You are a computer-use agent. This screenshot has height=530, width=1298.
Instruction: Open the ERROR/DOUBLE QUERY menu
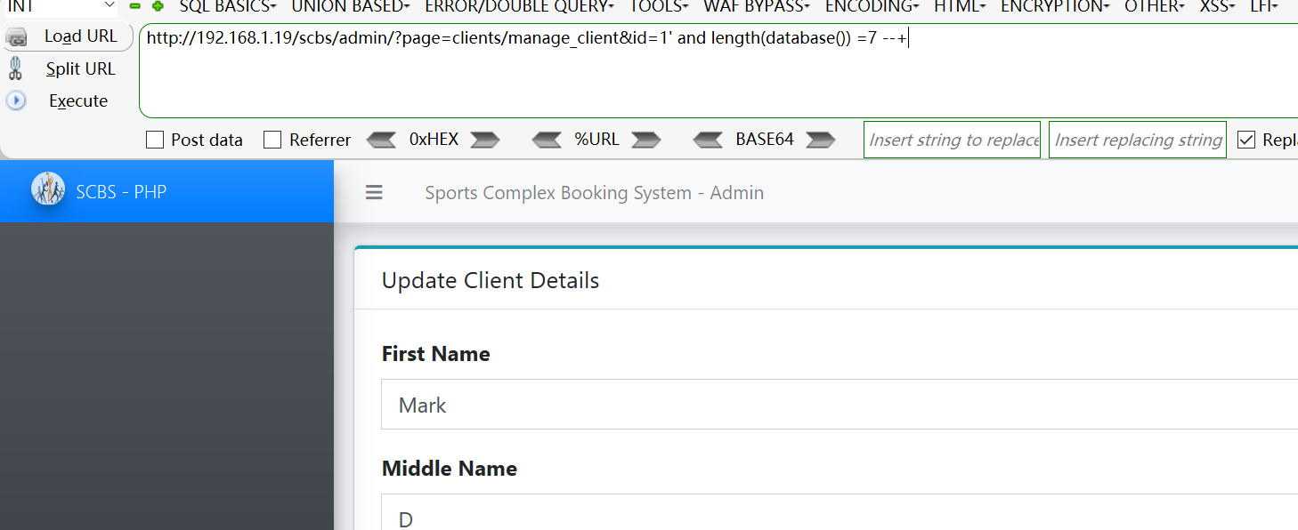click(519, 6)
